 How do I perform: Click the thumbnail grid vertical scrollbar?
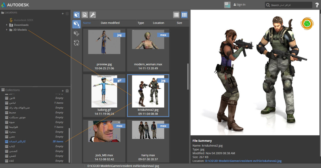point(188,76)
